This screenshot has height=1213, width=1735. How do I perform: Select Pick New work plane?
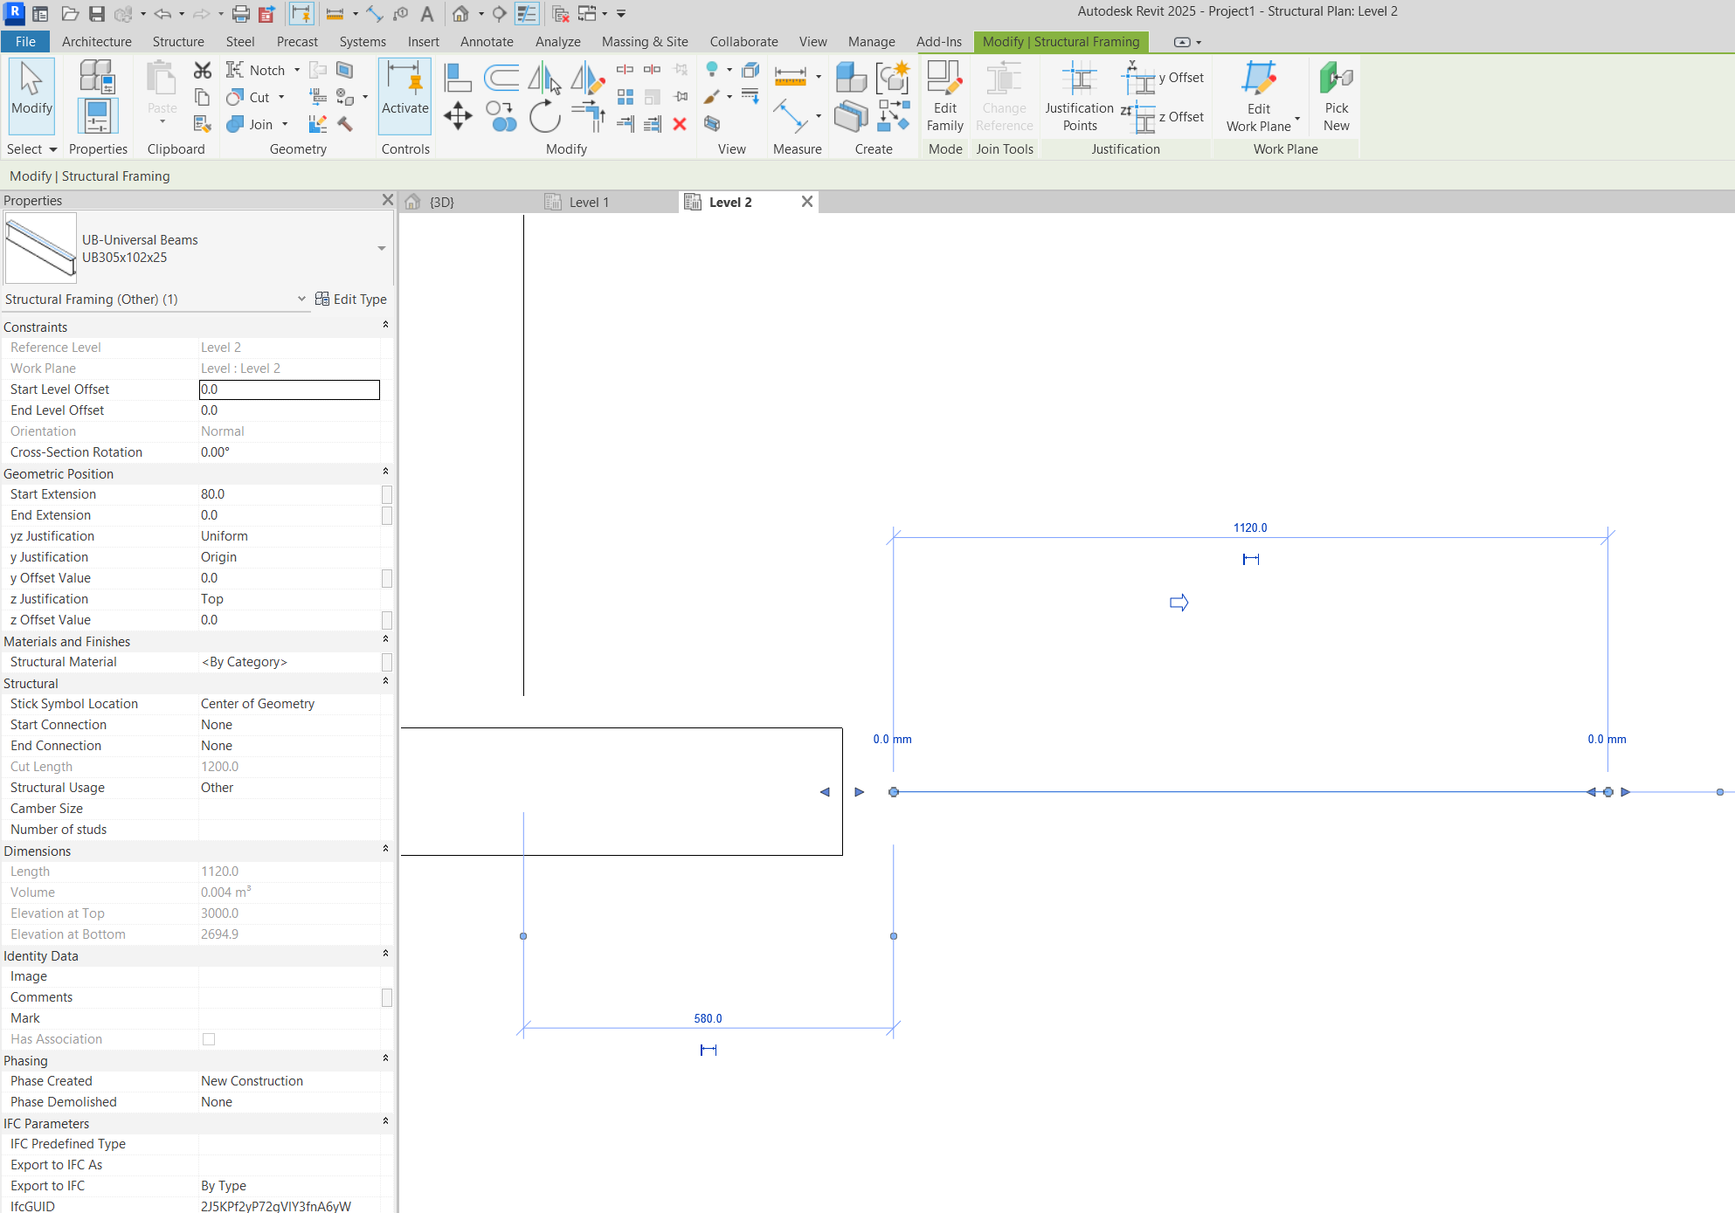point(1336,94)
